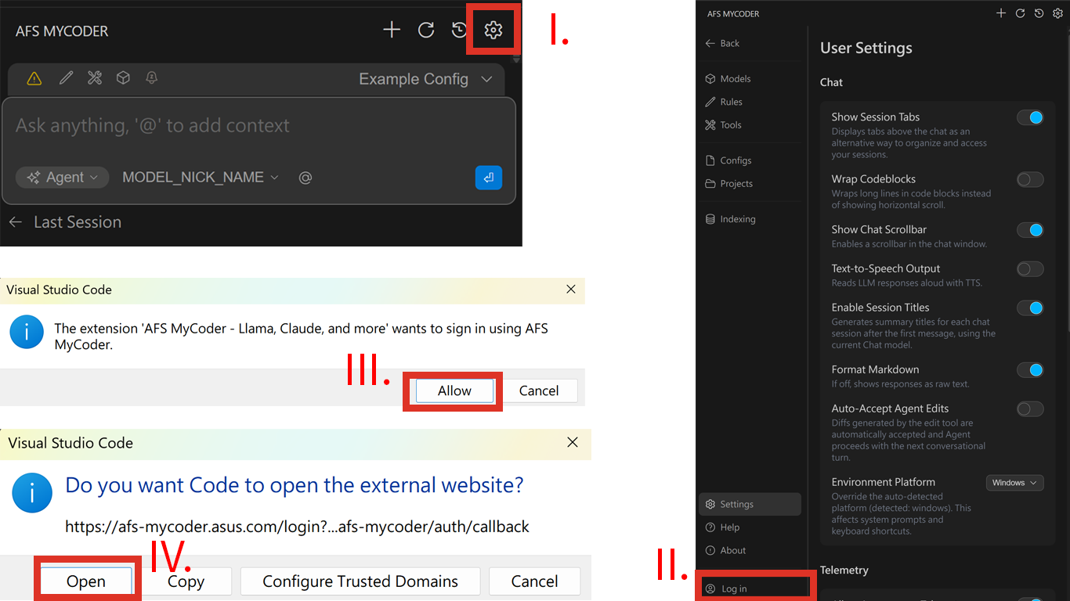Click the refresh icon above User Settings
The height and width of the screenshot is (601, 1070).
coord(1020,13)
